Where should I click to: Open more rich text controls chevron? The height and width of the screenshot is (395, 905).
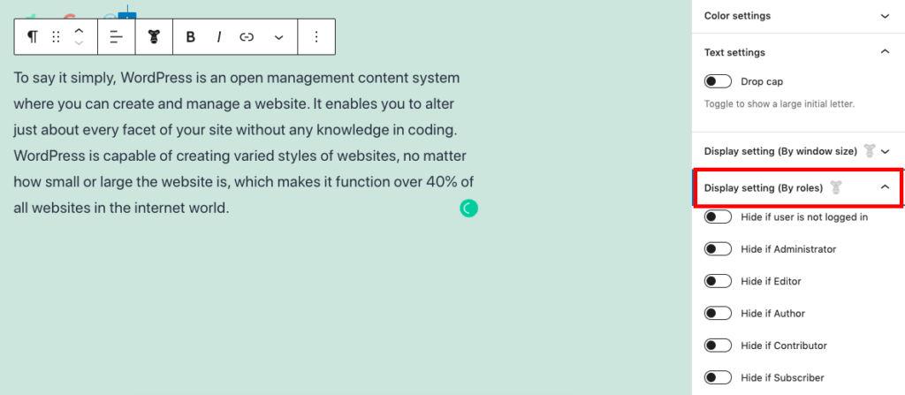[x=278, y=37]
